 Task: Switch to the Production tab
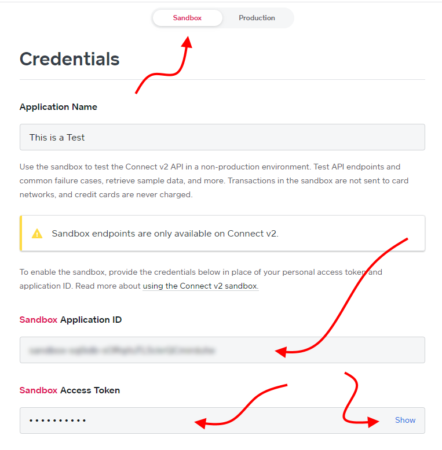[x=257, y=18]
